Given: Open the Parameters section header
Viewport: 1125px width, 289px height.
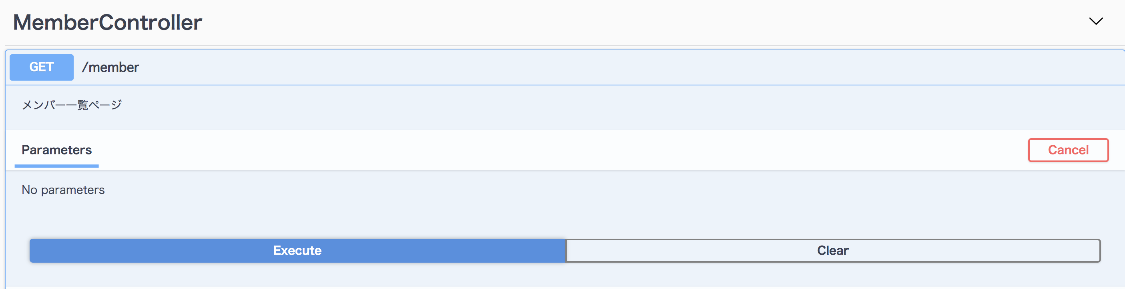Looking at the screenshot, I should tap(57, 150).
